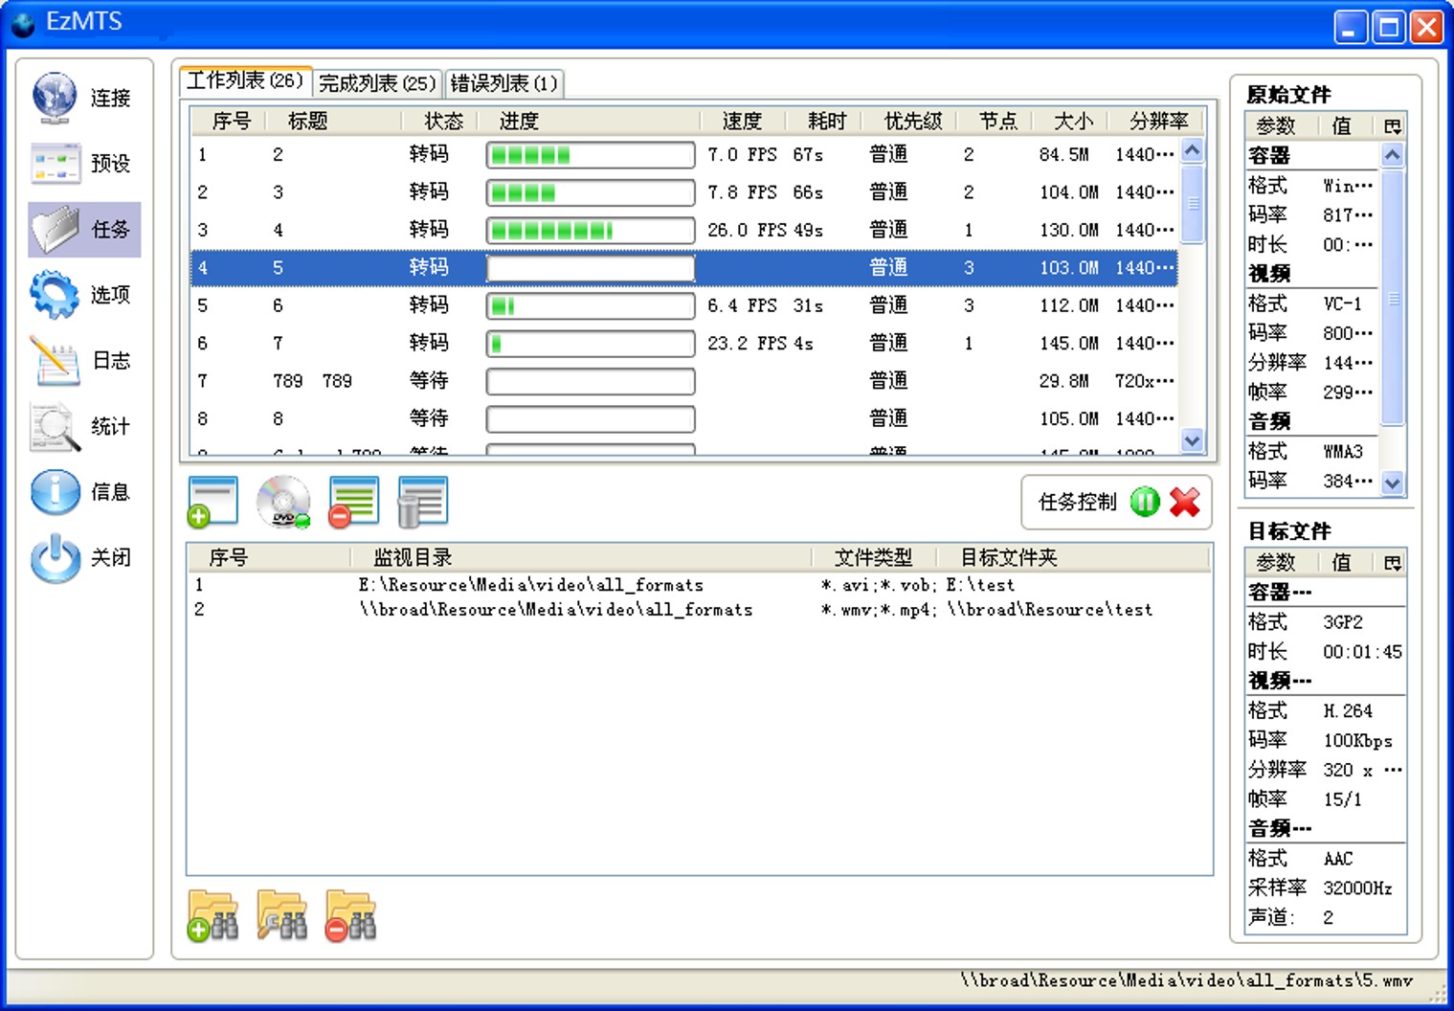Expand the 原始文件 parameter column toggle
The image size is (1454, 1011).
click(x=1392, y=126)
